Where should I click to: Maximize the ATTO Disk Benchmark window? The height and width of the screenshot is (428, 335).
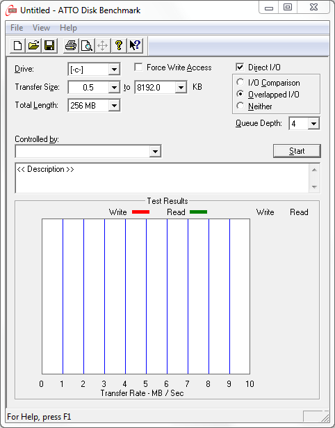coord(288,8)
